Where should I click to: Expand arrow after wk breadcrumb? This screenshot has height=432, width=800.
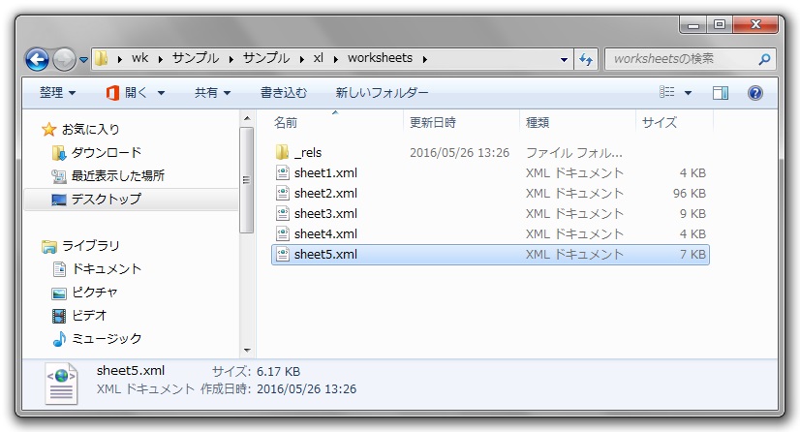pos(160,59)
